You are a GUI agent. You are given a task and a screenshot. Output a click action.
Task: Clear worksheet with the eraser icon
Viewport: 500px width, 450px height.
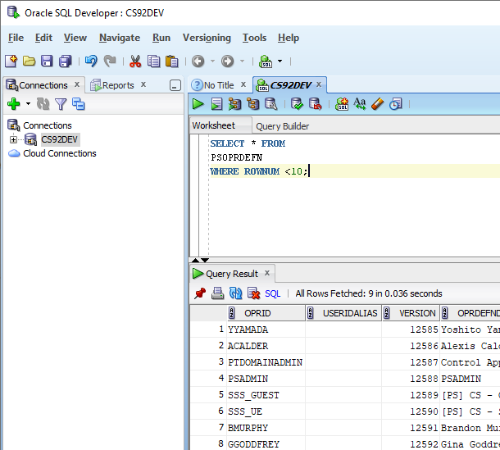tap(378, 104)
